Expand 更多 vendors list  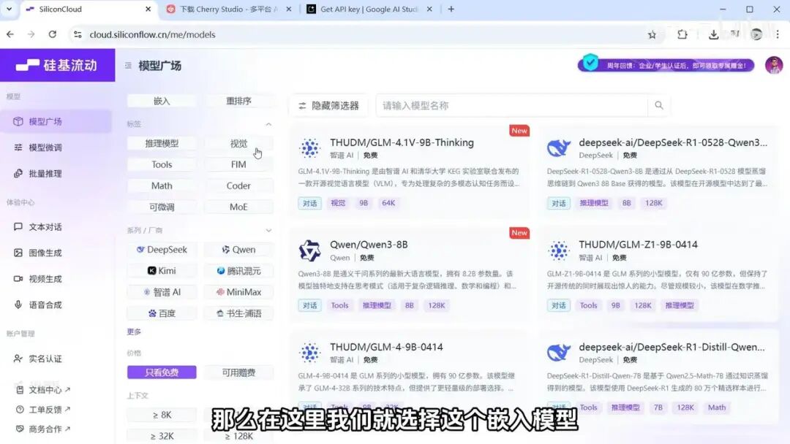point(134,332)
